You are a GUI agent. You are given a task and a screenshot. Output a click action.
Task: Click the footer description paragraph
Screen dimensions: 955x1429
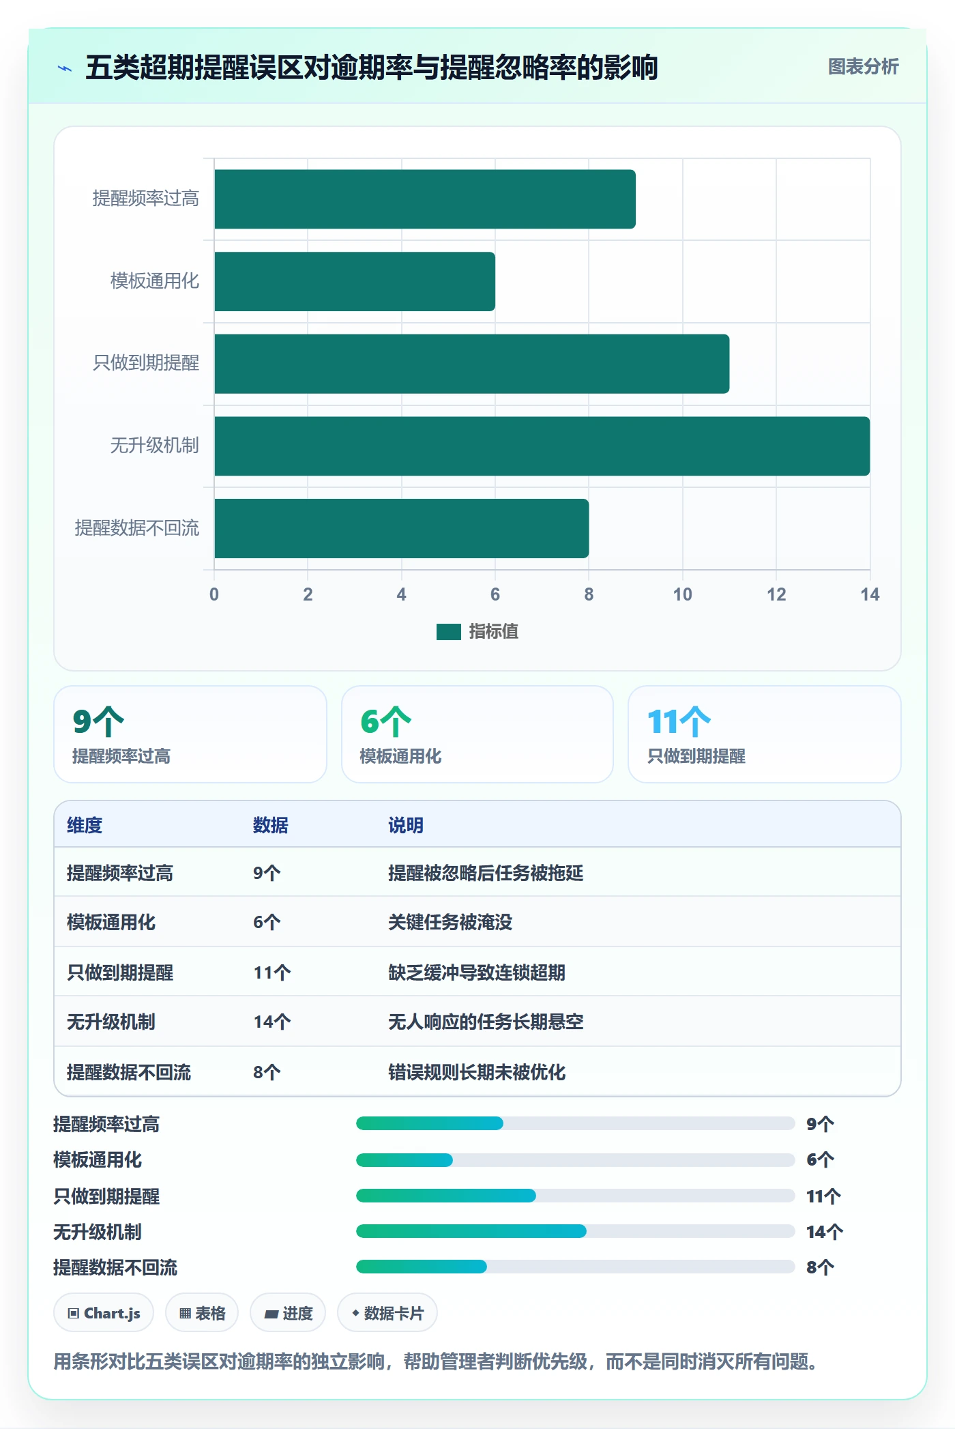tap(435, 1361)
